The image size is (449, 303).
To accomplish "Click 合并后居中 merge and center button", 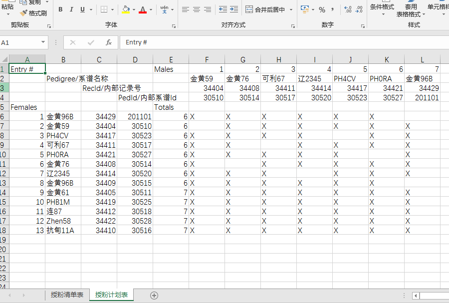I will click(x=265, y=10).
